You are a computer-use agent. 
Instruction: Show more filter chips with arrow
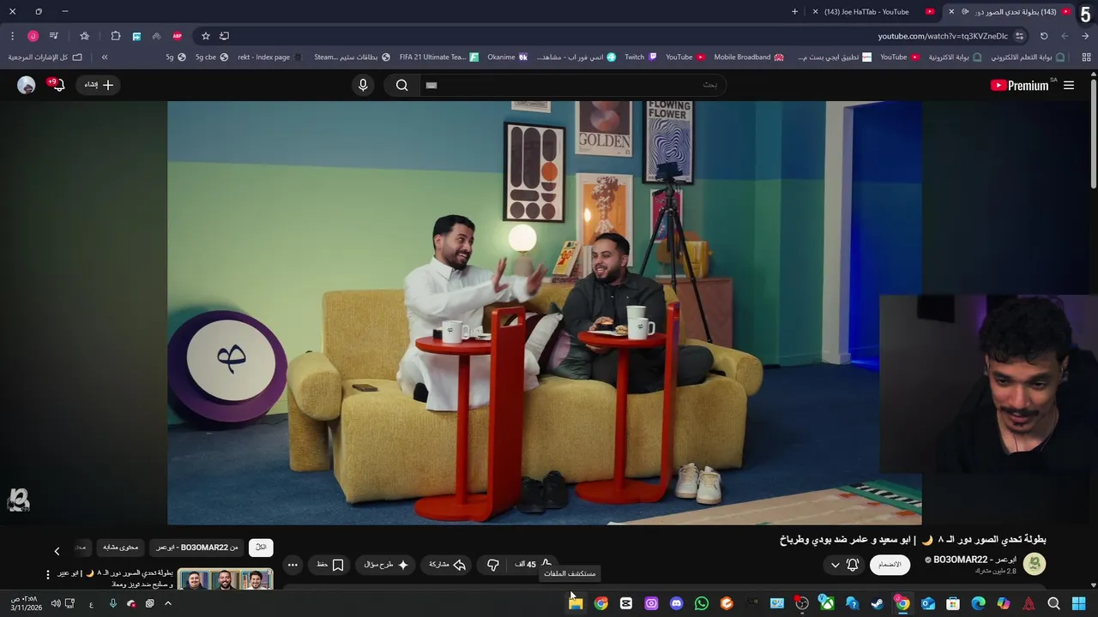click(x=57, y=551)
